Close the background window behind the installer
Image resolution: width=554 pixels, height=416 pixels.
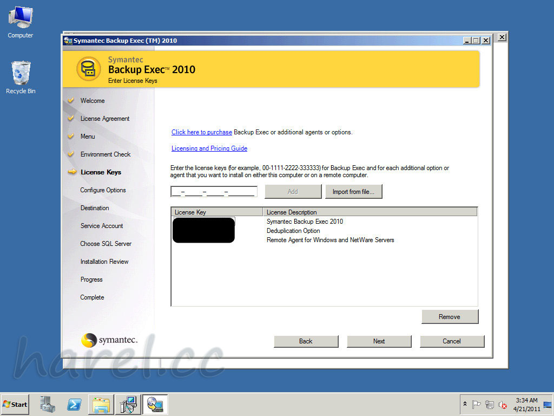[502, 37]
